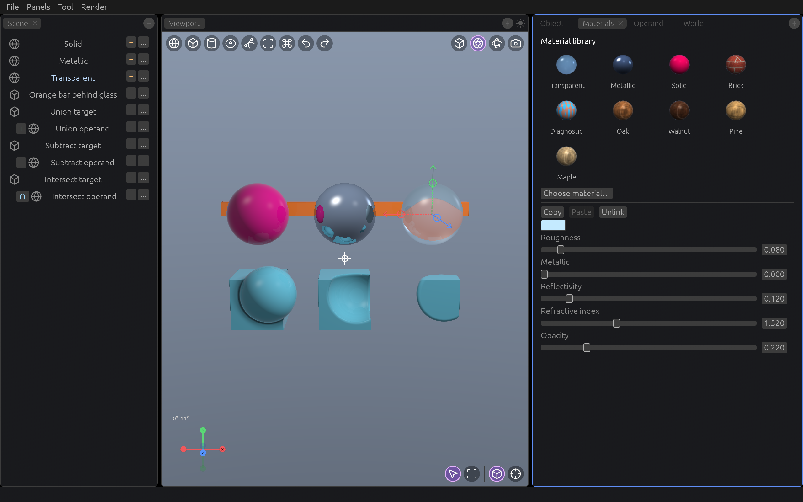Screen dimensions: 803x502
Task: Open options menu for Subtract target
Action: [x=143, y=144]
